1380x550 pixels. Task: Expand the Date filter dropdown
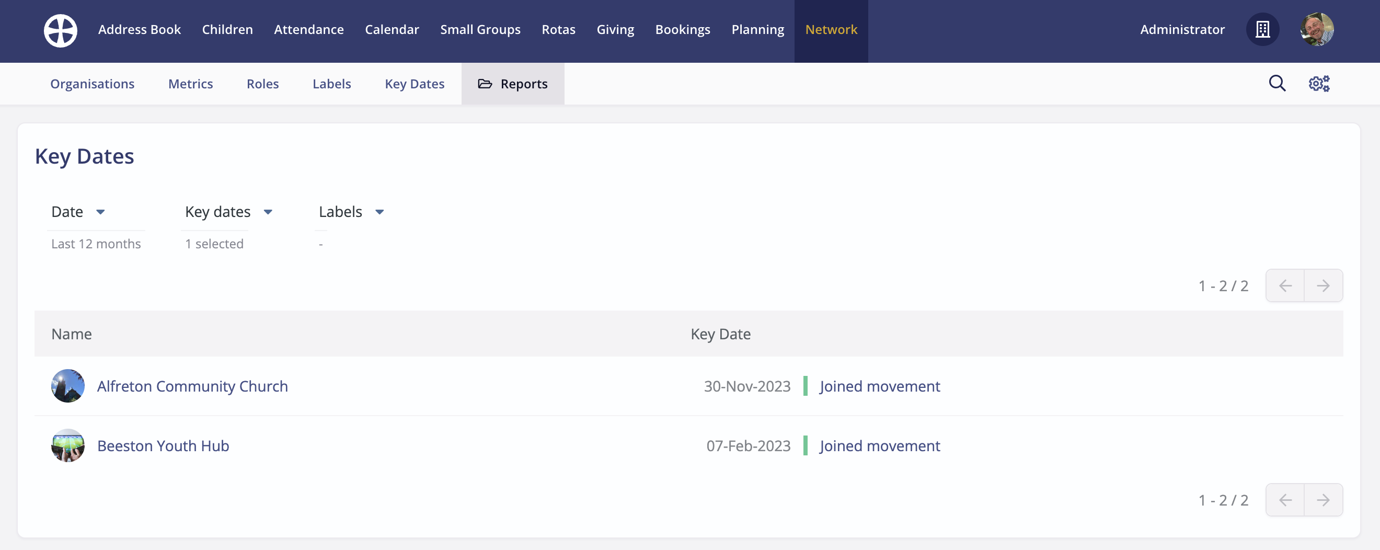click(78, 212)
